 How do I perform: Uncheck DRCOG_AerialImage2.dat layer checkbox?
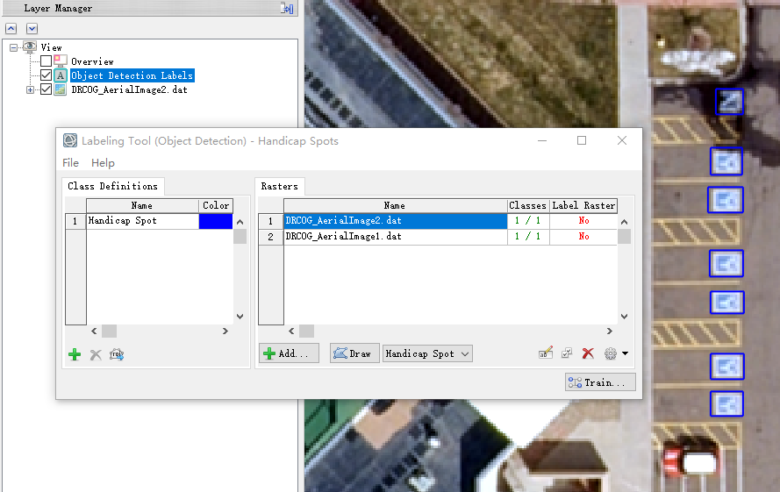(46, 89)
